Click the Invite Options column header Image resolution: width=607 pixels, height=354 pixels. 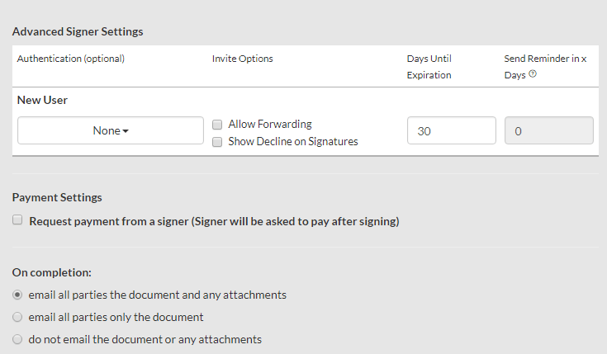(x=242, y=59)
